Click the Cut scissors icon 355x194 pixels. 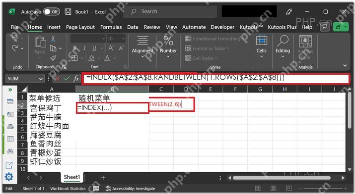(53, 38)
